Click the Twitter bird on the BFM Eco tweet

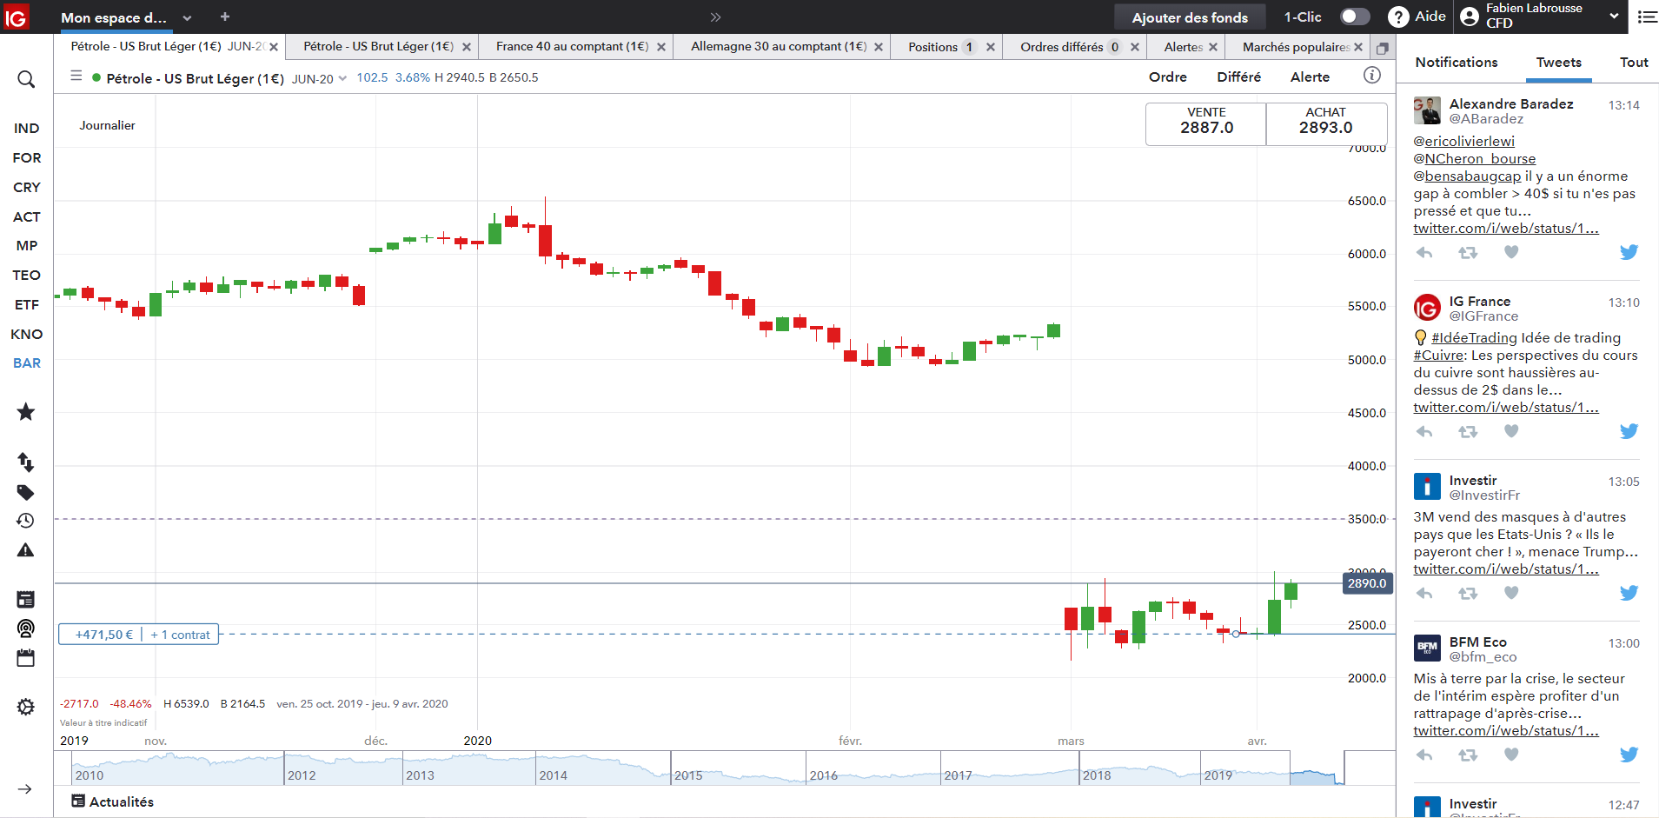[1629, 755]
